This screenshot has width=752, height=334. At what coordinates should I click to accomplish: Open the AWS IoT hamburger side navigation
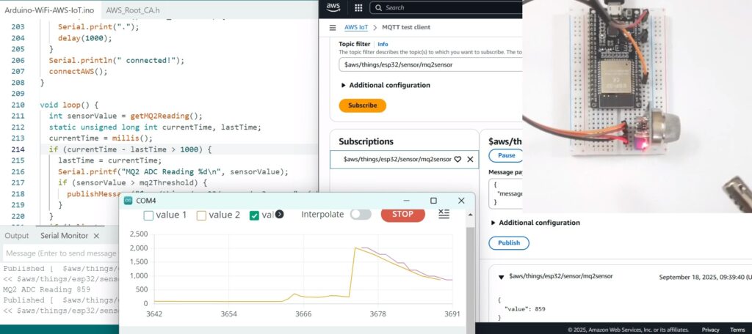click(x=331, y=28)
